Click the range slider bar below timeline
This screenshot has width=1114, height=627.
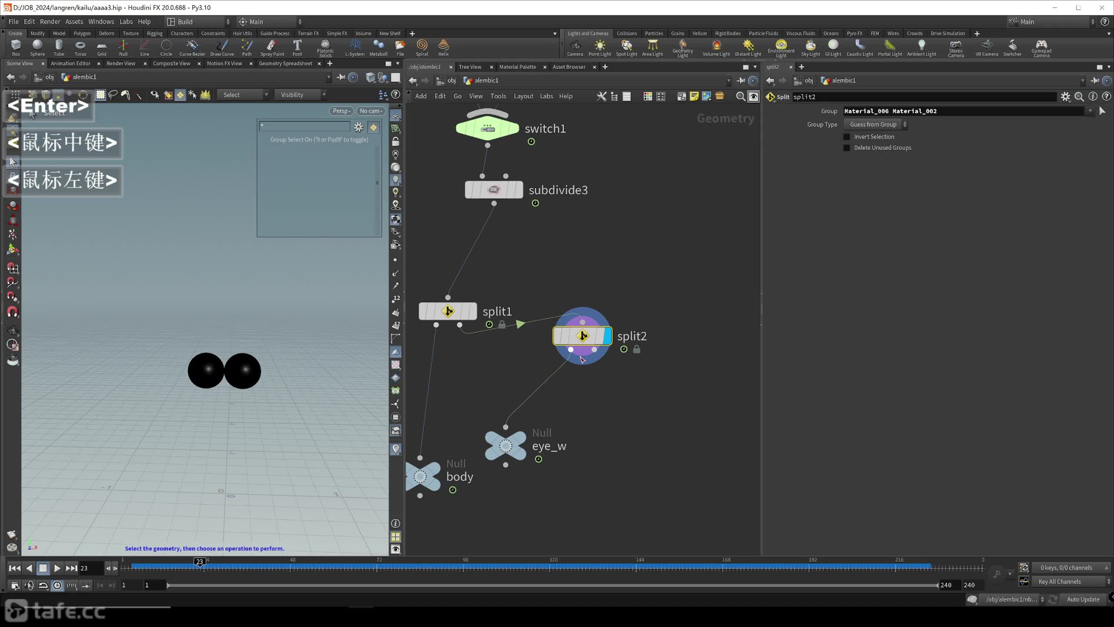(552, 586)
